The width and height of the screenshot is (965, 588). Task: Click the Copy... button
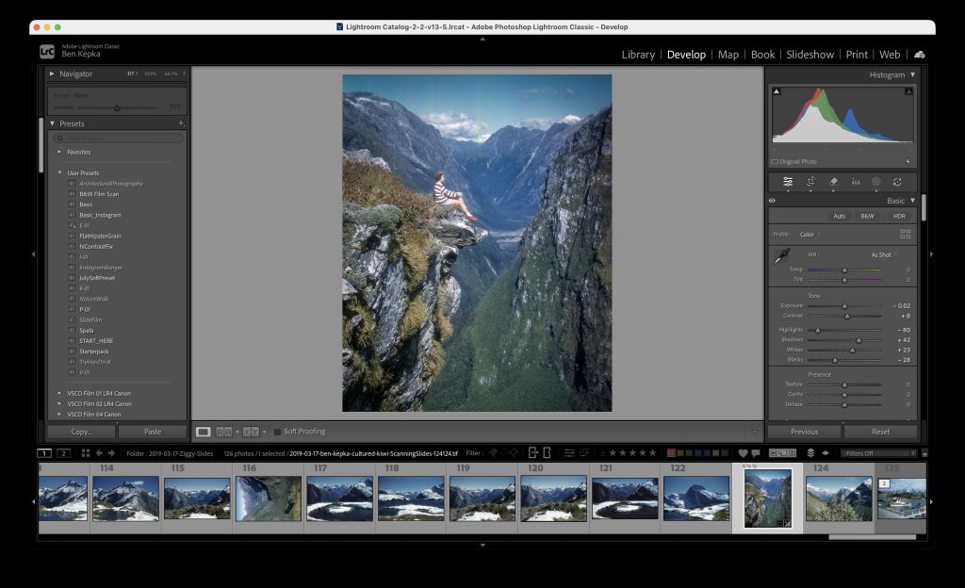point(82,432)
